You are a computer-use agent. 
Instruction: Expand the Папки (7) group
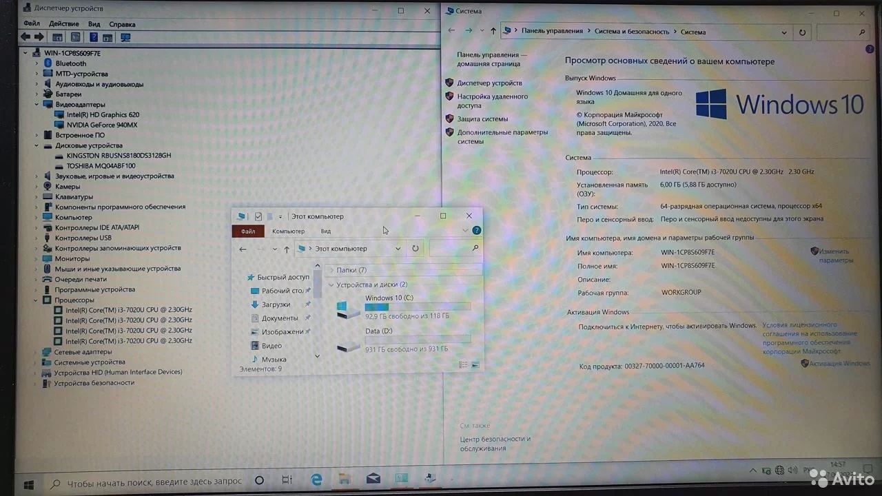click(x=331, y=270)
